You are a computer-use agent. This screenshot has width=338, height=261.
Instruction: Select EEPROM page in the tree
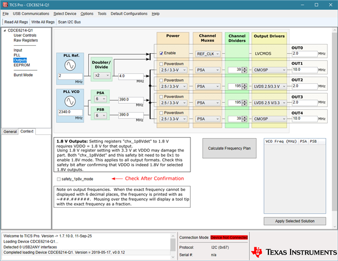point(22,65)
